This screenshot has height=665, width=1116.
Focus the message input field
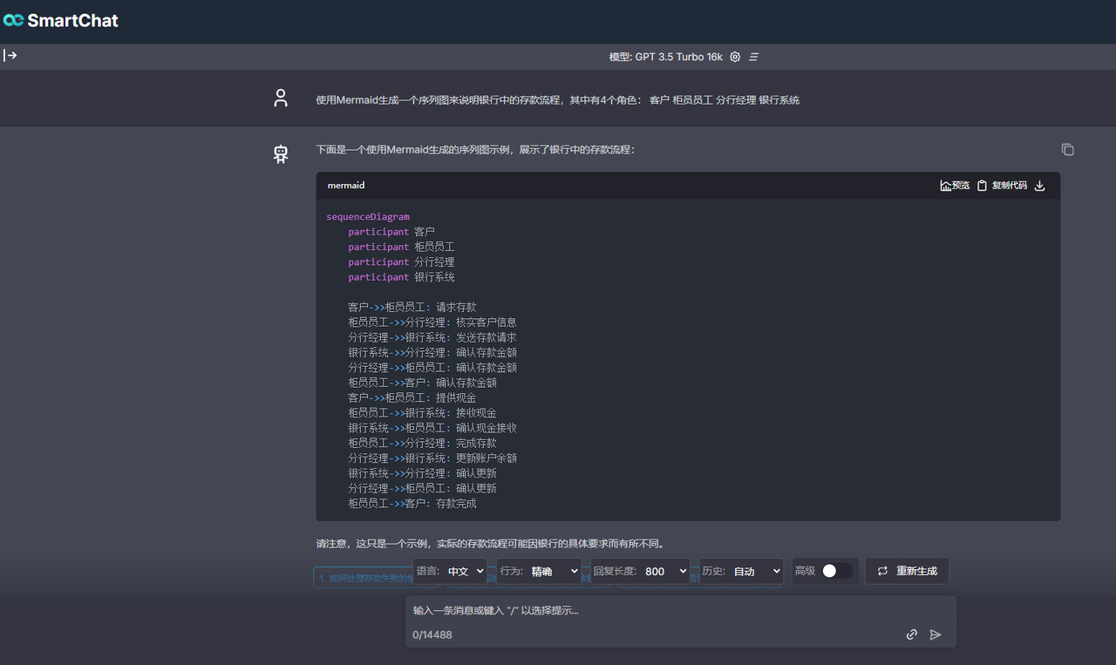click(681, 610)
